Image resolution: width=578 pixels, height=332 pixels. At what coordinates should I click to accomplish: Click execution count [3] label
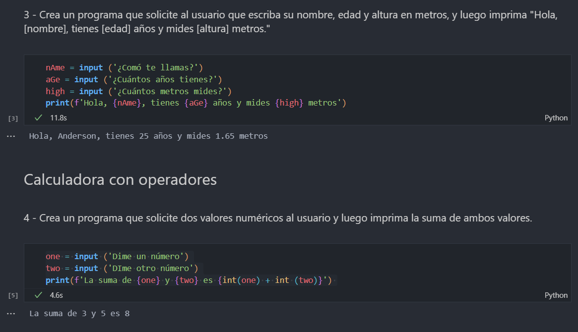point(13,118)
